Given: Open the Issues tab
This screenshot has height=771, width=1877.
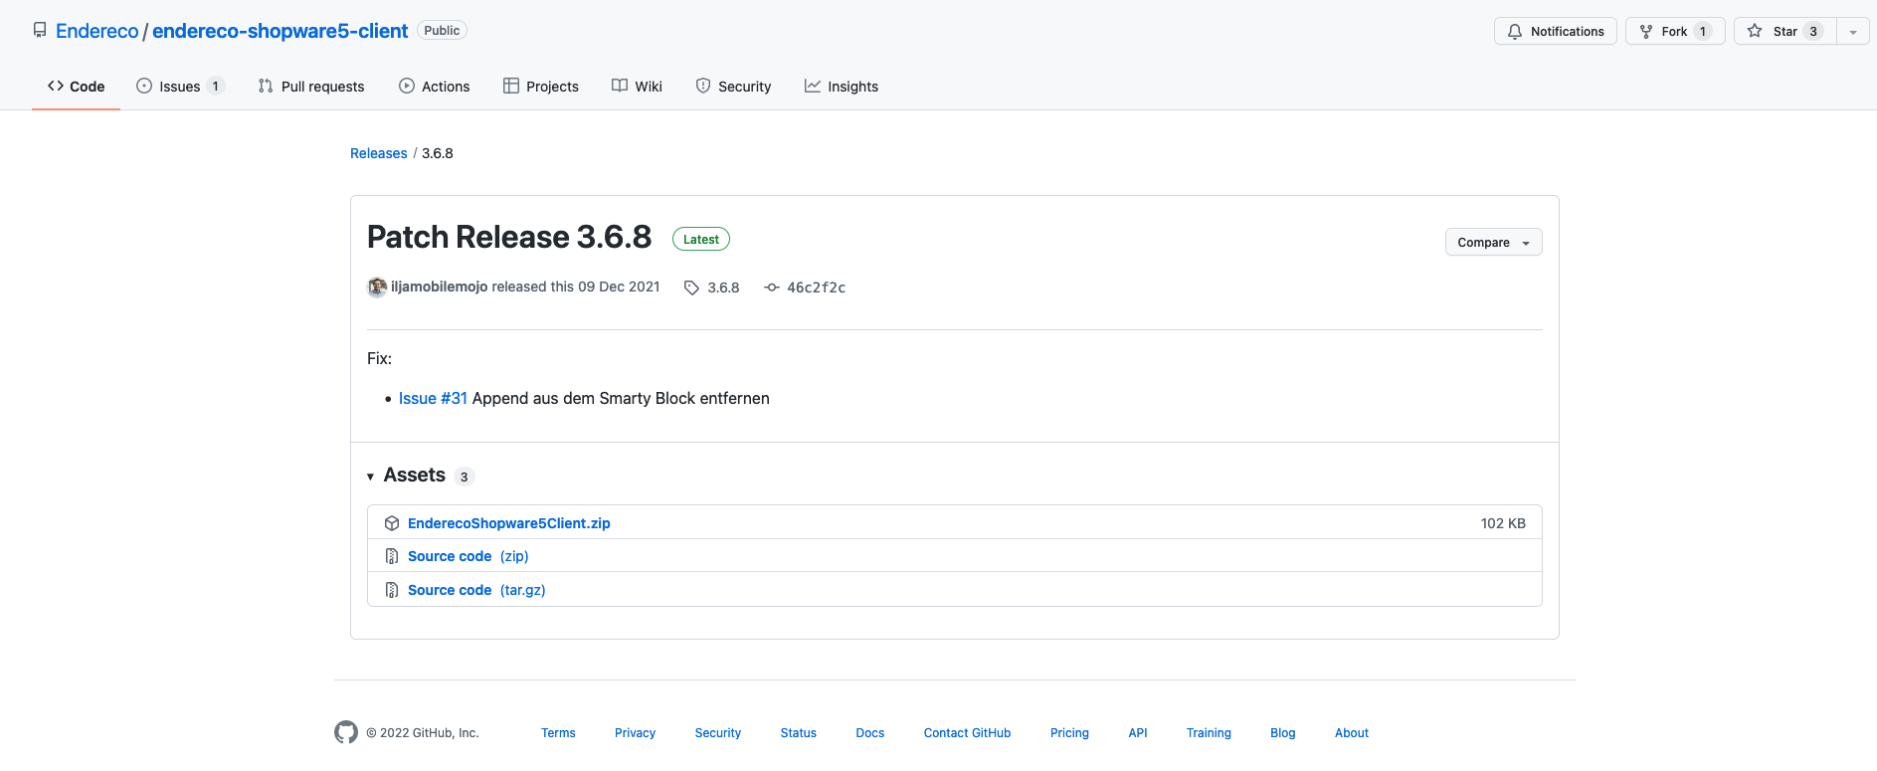Looking at the screenshot, I should tap(180, 87).
